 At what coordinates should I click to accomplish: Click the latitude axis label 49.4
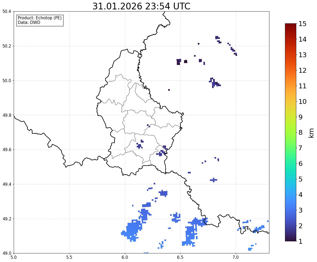pos(7,184)
